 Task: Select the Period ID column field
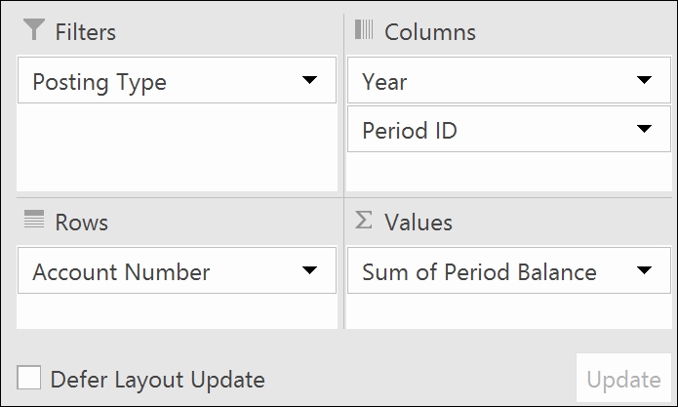[509, 129]
